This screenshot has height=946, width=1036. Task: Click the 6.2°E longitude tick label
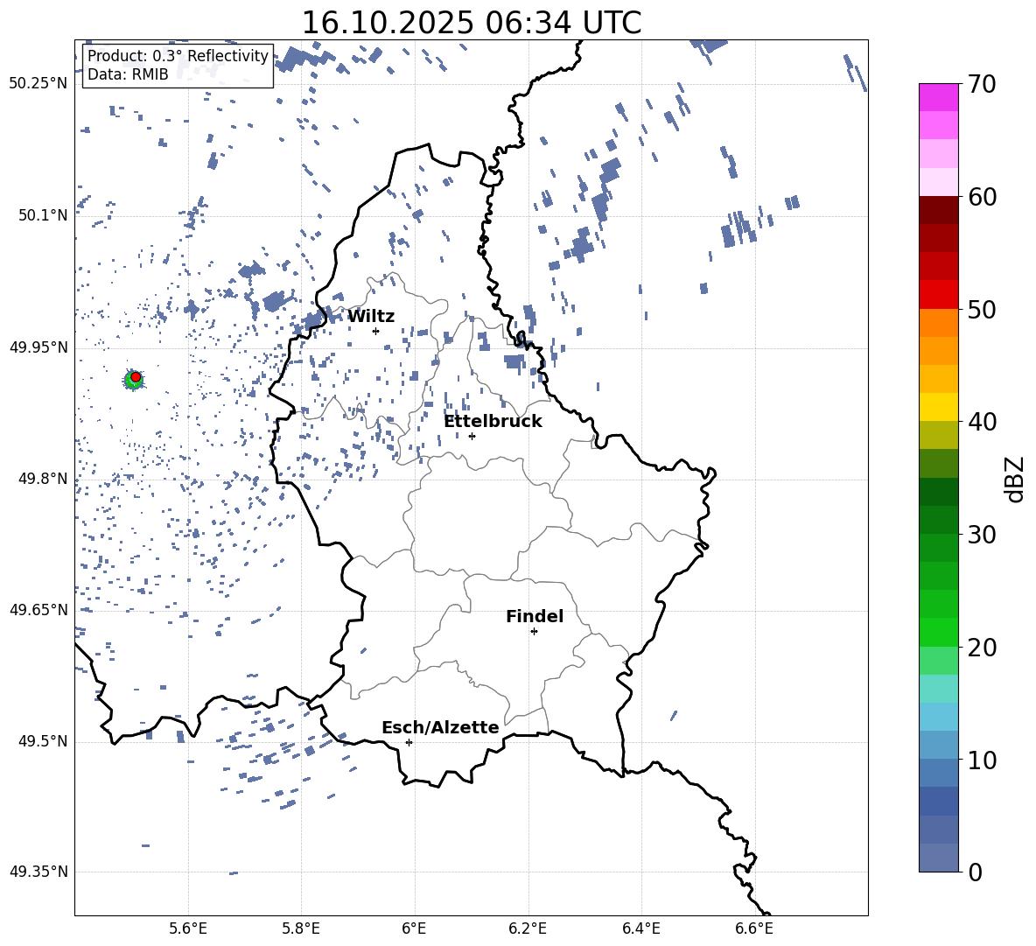pyautogui.click(x=528, y=928)
